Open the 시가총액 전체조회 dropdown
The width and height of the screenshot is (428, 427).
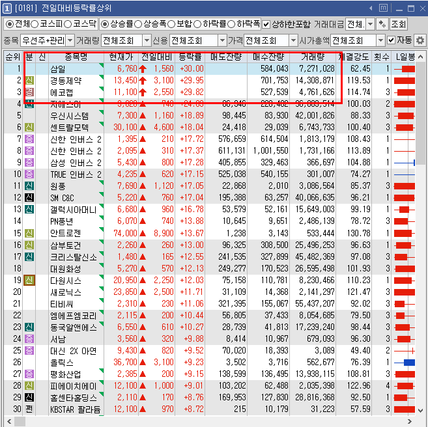pos(380,40)
